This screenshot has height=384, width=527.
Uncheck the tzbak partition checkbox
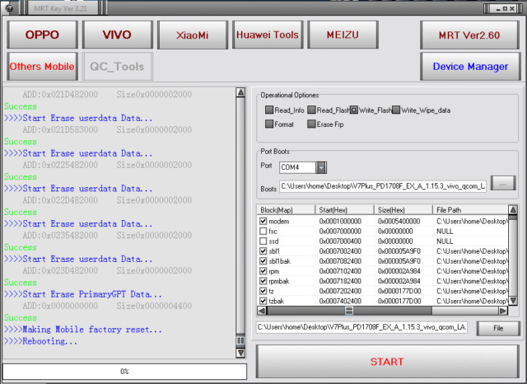click(263, 301)
